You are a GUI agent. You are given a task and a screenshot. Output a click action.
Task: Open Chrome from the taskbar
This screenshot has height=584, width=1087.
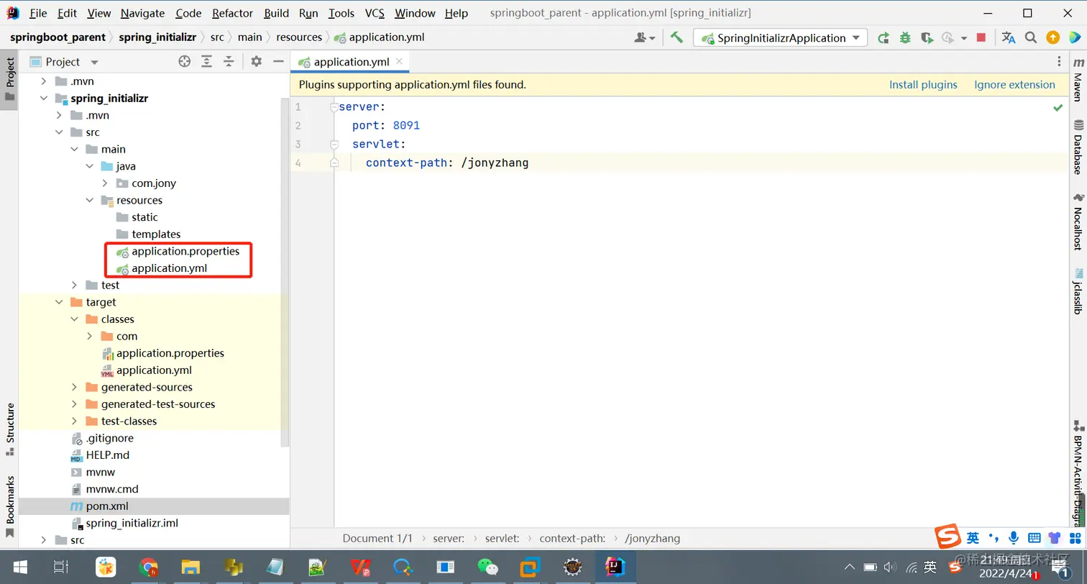point(149,567)
